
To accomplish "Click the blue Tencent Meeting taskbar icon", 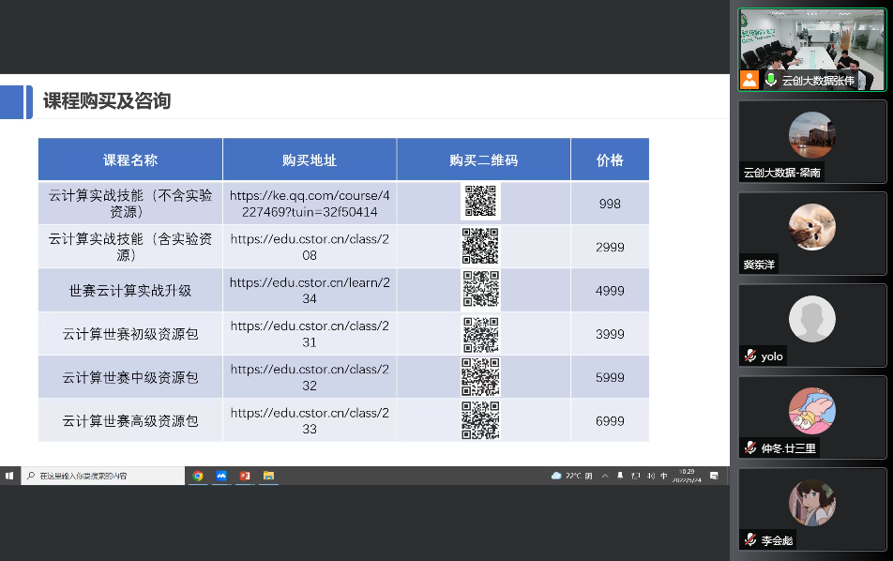I will pyautogui.click(x=221, y=476).
